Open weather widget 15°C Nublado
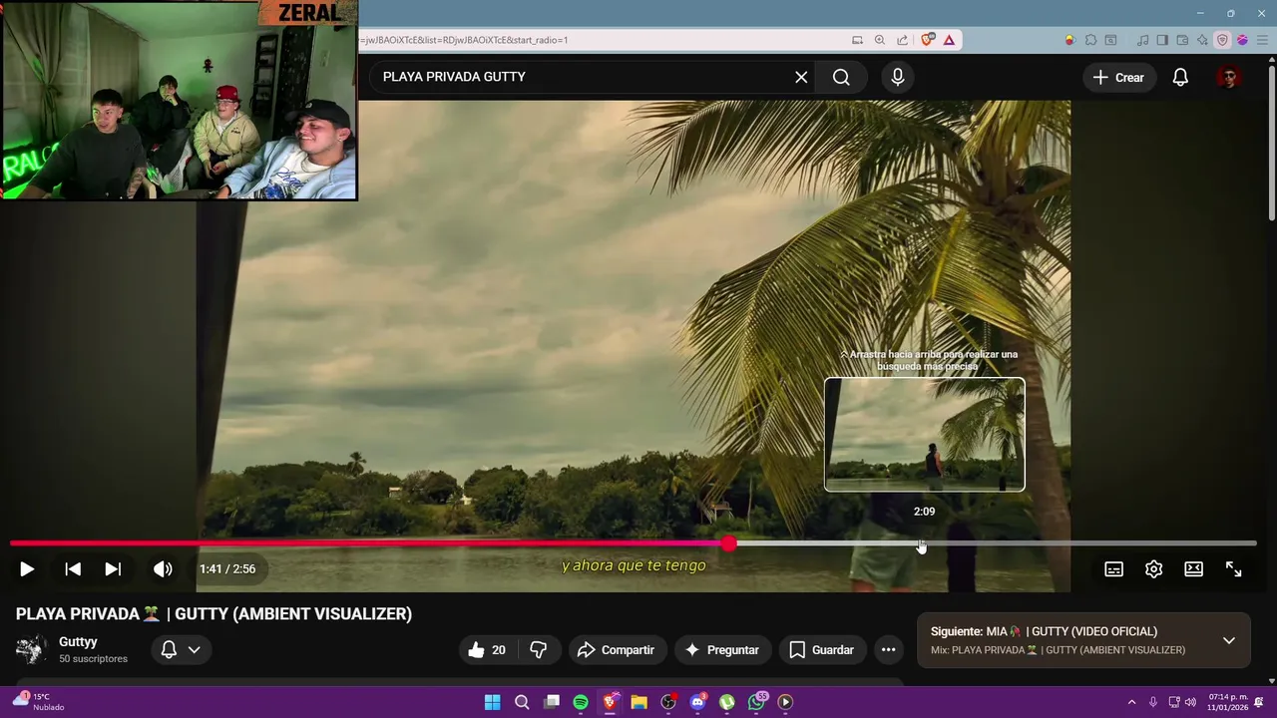1277x718 pixels. (x=38, y=702)
